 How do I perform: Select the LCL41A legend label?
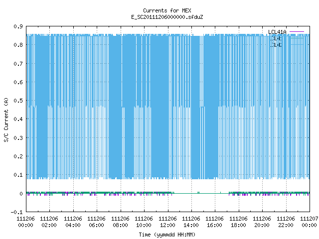[277, 32]
